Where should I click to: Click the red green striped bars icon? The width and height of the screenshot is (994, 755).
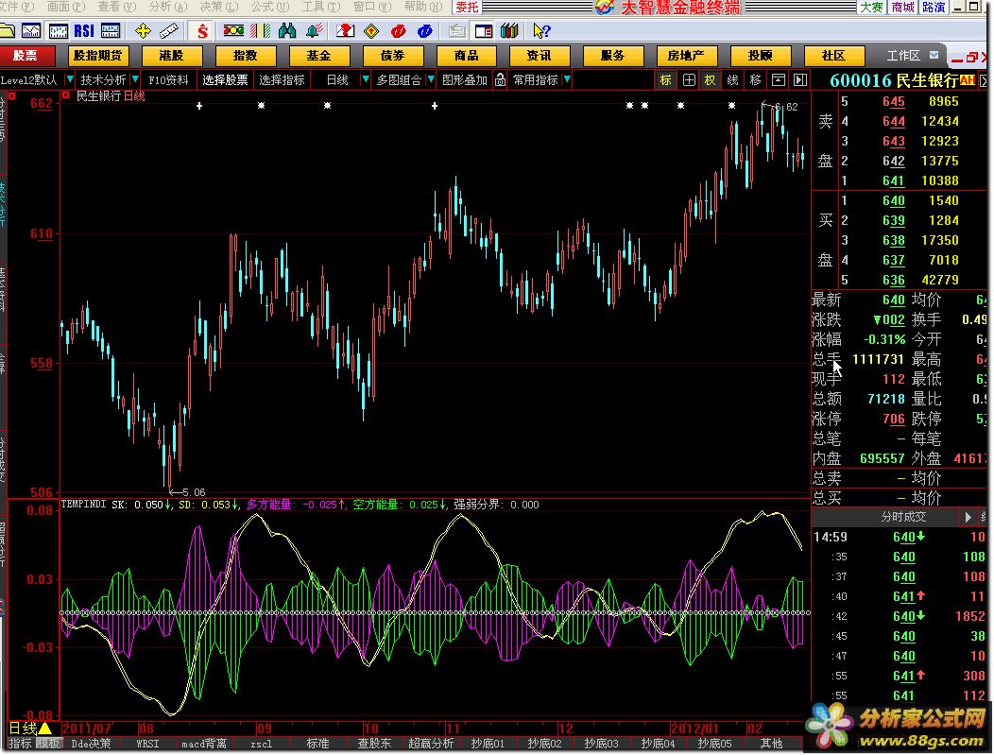[261, 30]
